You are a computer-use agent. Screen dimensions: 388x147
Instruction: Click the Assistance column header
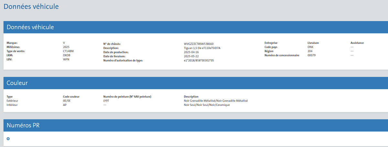point(357,43)
